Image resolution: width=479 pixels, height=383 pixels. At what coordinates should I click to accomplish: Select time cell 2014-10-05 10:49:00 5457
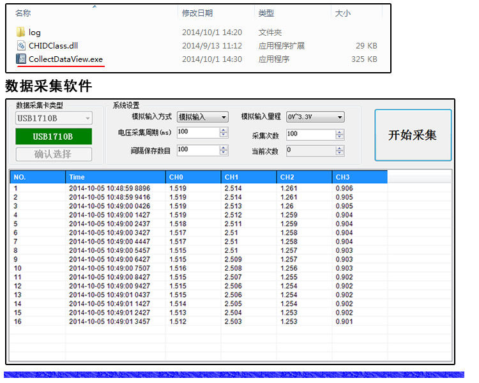click(x=110, y=250)
